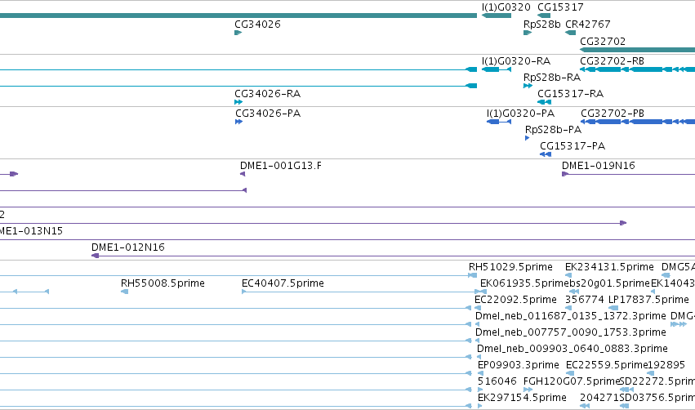Screen dimensions: 695x410
Task: Click the 204271 feature label
Action: point(599,397)
